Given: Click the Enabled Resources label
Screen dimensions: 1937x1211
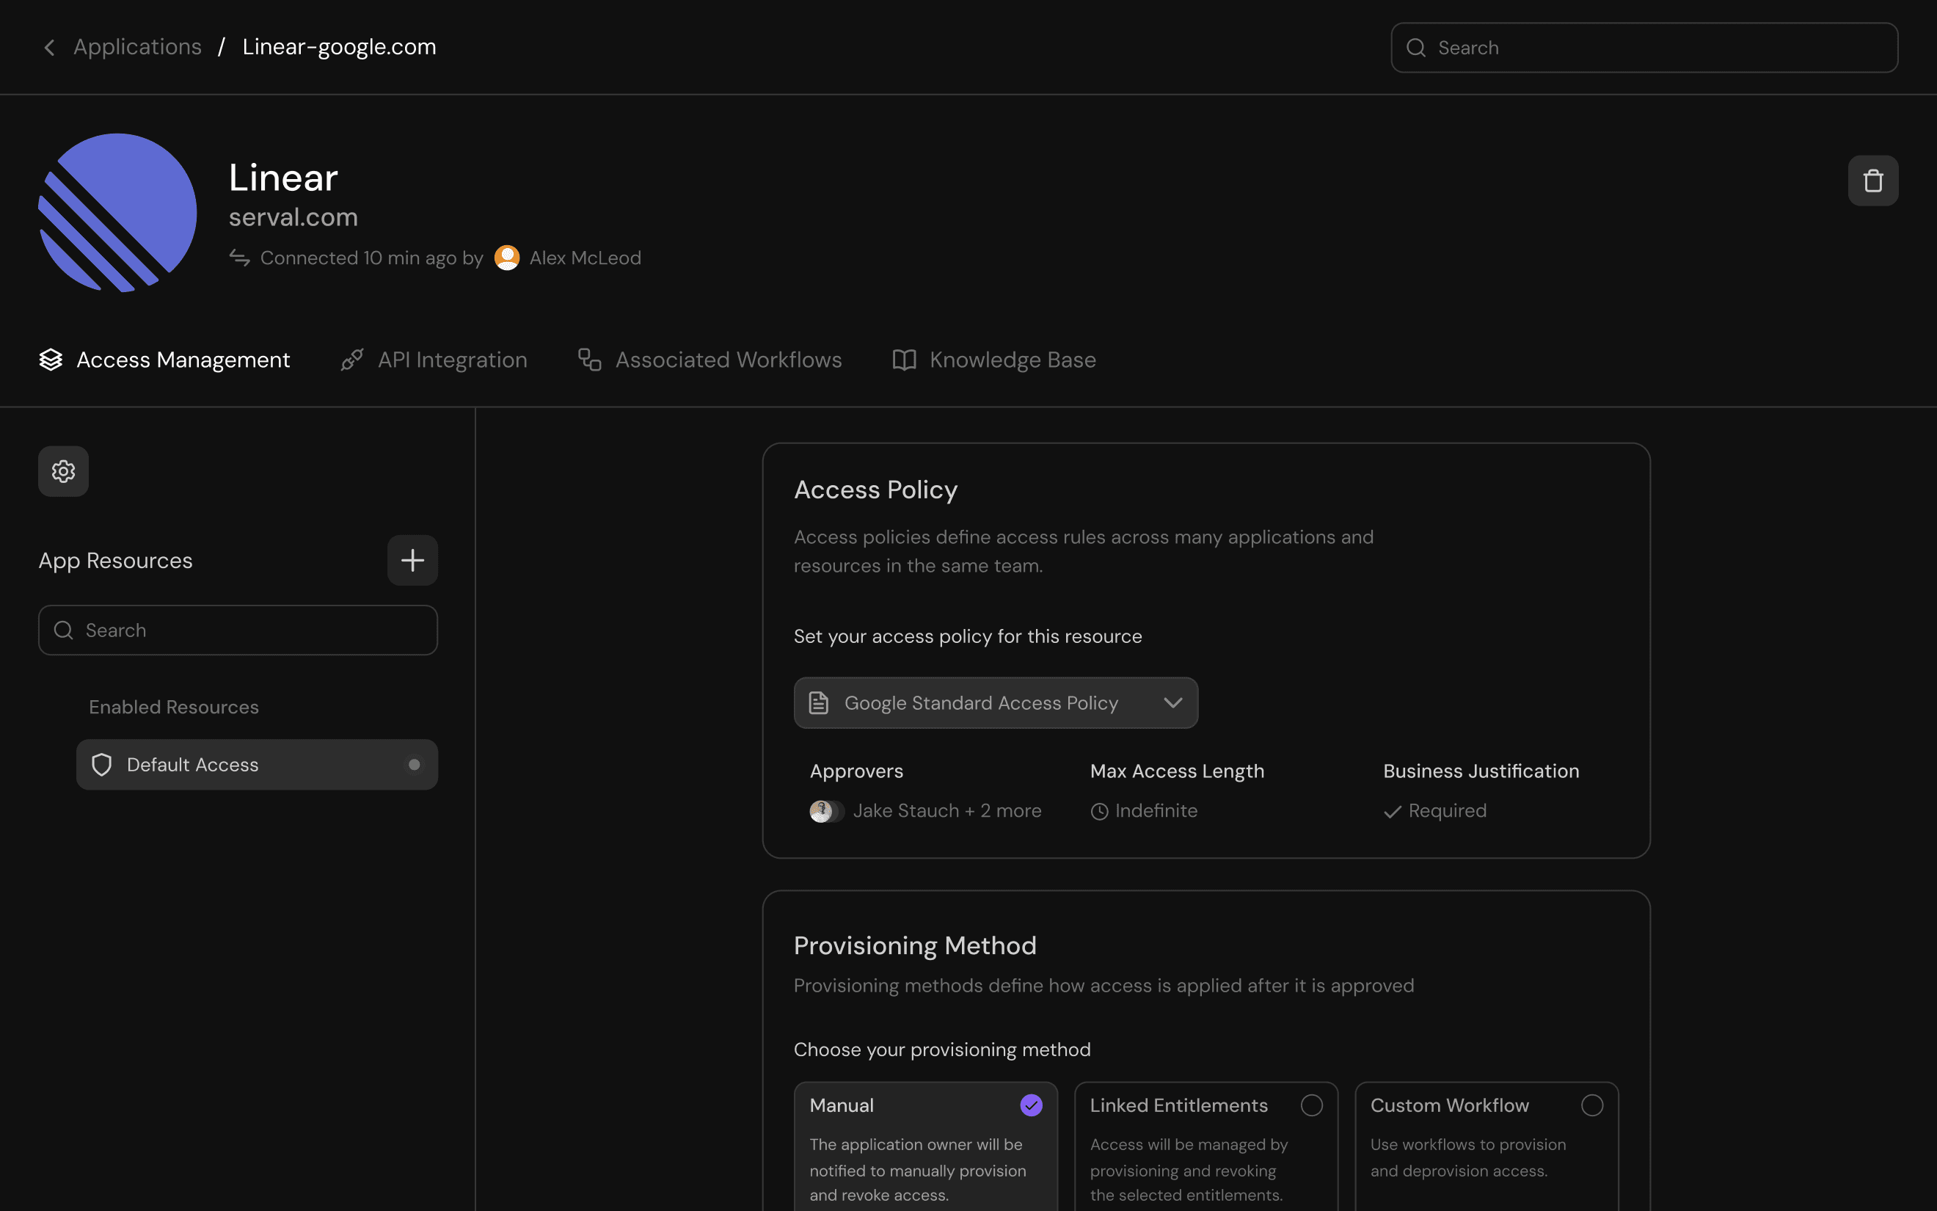Looking at the screenshot, I should [174, 708].
